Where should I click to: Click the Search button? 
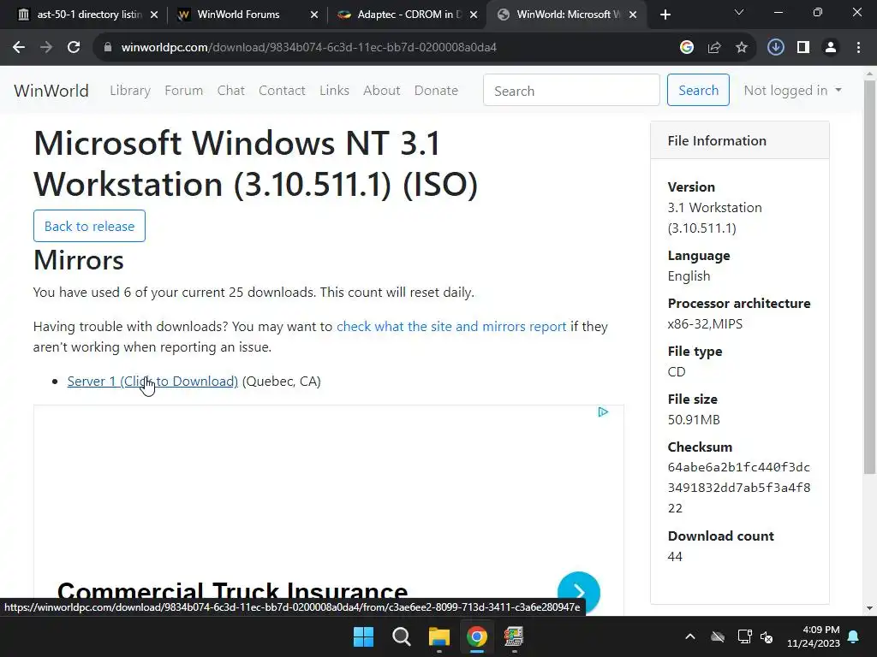point(698,90)
